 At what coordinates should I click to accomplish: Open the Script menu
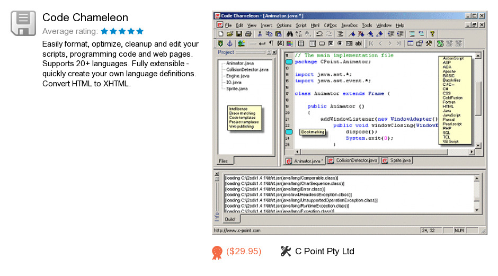click(x=301, y=25)
